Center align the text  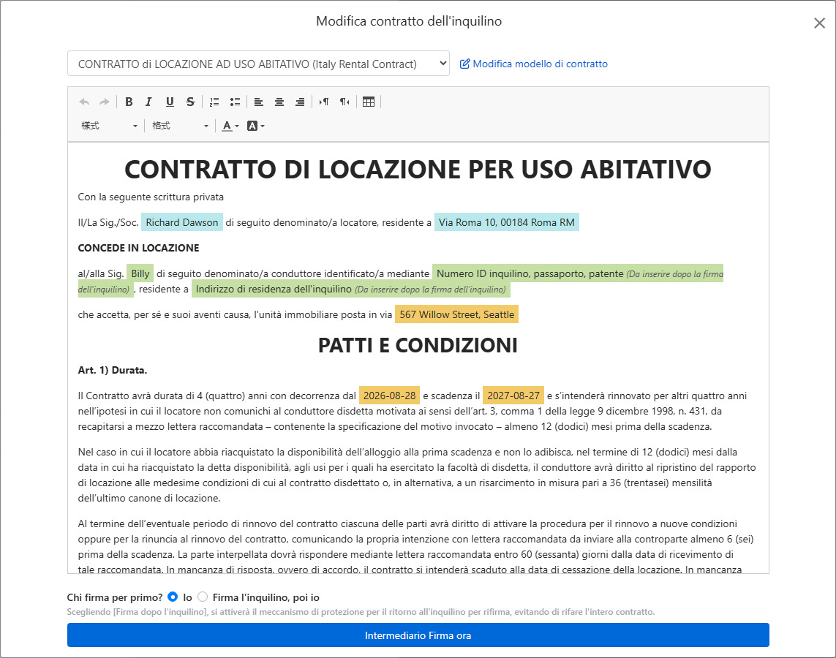(x=279, y=102)
